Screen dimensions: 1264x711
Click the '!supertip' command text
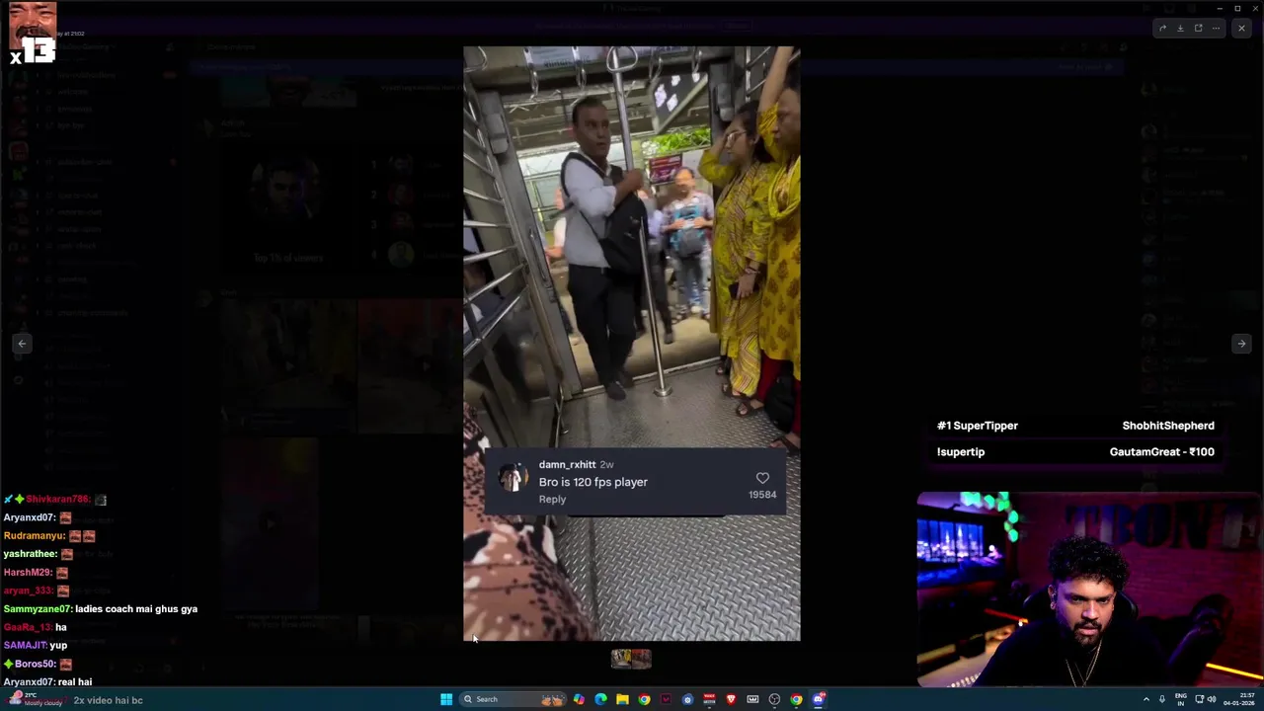point(961,452)
